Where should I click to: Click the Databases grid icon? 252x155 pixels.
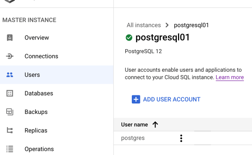(x=10, y=93)
